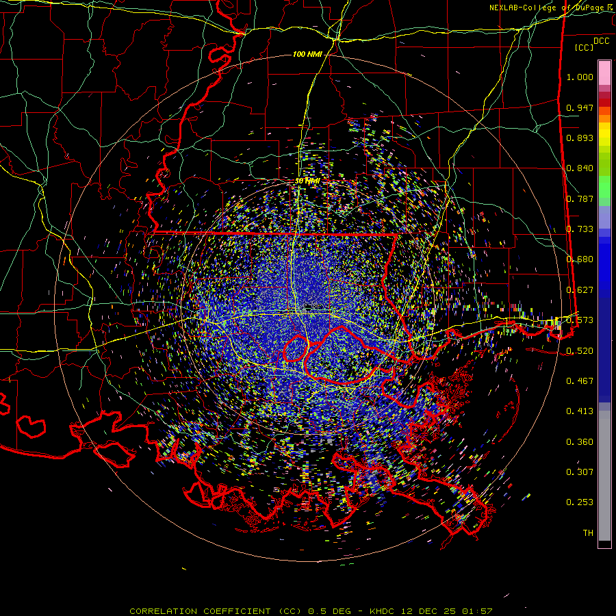Screen dimensions: 616x616
Task: Click the 0.413 legend value
Action: [580, 411]
